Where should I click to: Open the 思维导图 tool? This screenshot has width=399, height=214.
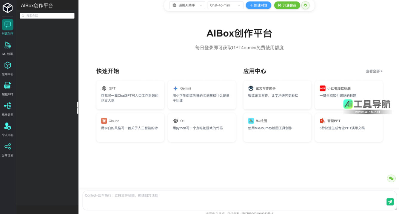(7, 108)
